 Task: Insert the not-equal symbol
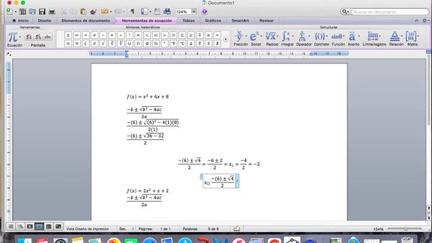tap(94, 35)
